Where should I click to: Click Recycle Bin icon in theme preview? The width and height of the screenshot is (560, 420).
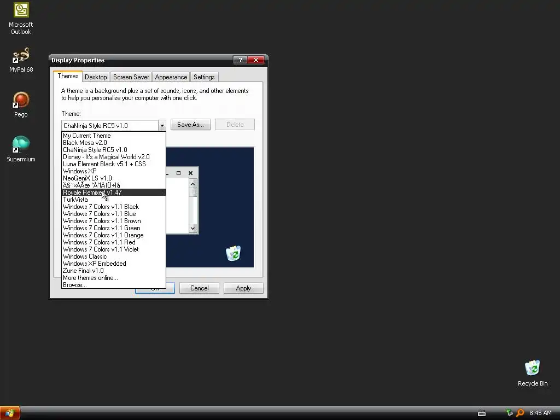tap(234, 253)
